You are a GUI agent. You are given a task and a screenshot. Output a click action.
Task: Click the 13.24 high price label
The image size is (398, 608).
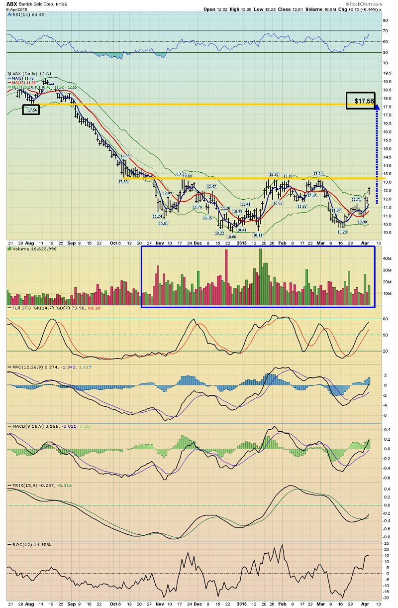coord(318,174)
